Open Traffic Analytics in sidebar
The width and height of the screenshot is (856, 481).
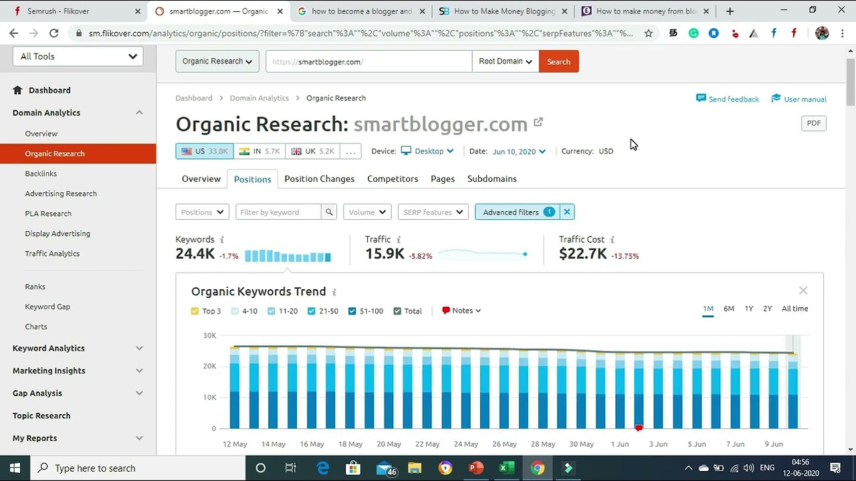[52, 254]
